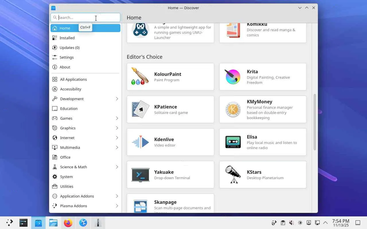Expand the Graphics category arrow
The height and width of the screenshot is (229, 367).
tap(117, 128)
